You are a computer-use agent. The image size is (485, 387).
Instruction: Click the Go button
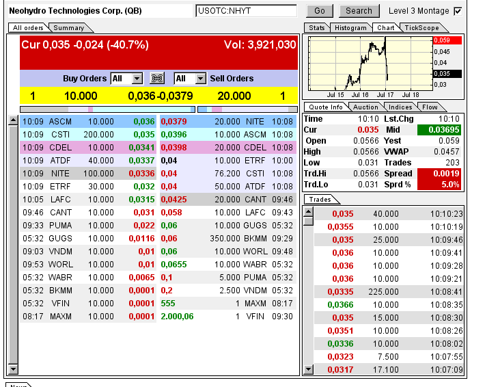point(320,11)
